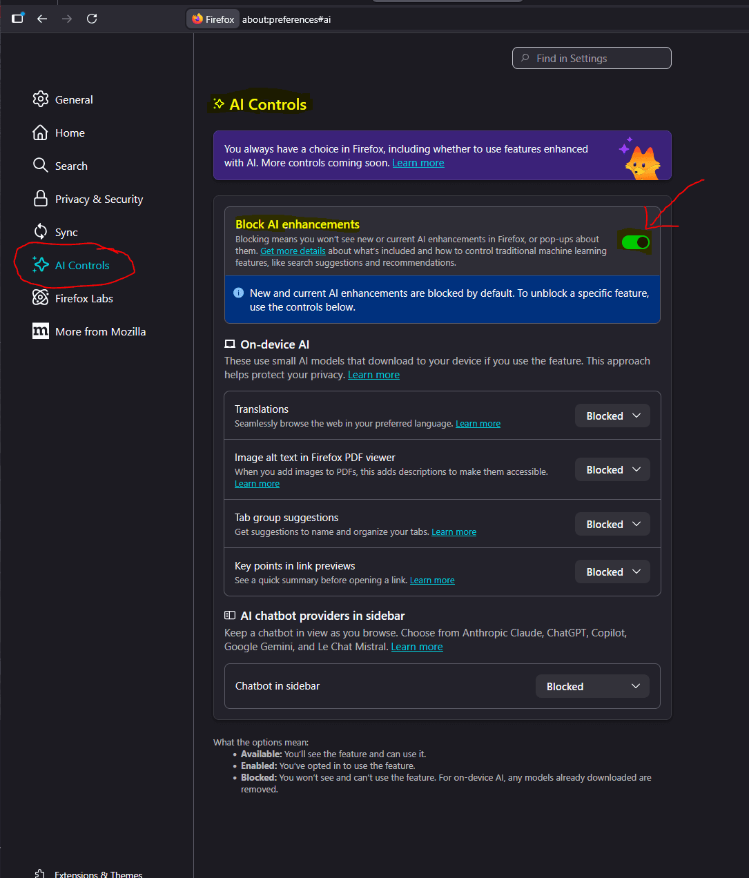Image resolution: width=749 pixels, height=878 pixels.
Task: Go to General settings
Action: coord(74,99)
